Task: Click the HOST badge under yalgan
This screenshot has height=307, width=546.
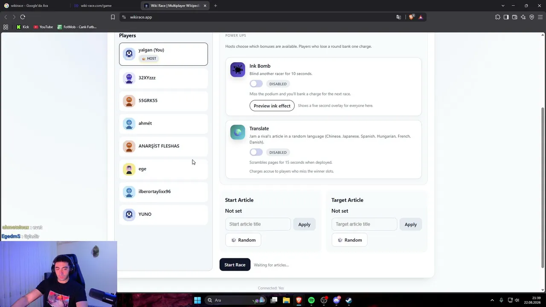Action: pos(148,58)
